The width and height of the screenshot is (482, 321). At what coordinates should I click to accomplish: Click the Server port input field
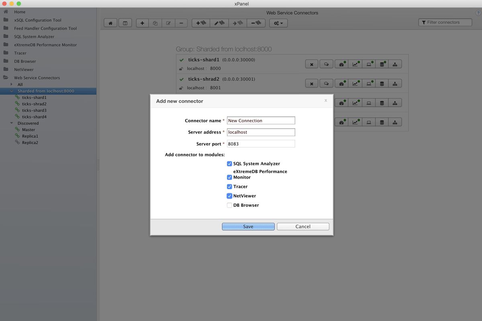coord(261,144)
